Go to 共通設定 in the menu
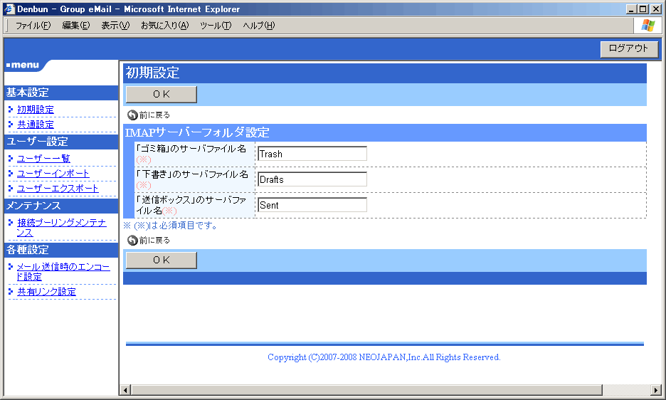666x400 pixels. click(x=36, y=125)
